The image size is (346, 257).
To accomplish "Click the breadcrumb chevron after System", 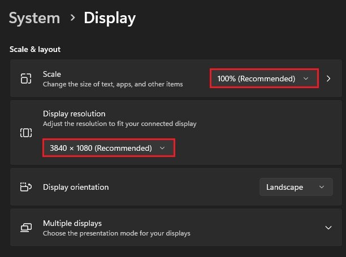I will click(x=72, y=18).
